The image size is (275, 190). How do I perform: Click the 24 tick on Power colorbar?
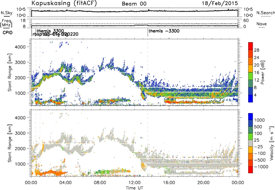(x=256, y=58)
